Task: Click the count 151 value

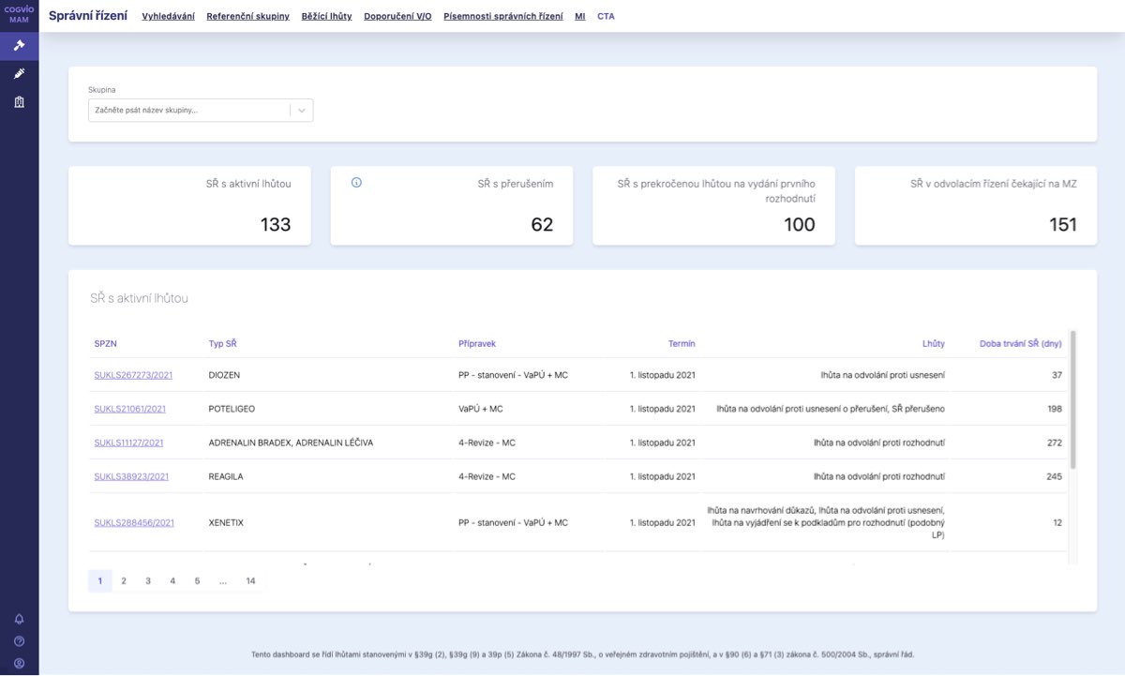Action: click(x=1063, y=225)
